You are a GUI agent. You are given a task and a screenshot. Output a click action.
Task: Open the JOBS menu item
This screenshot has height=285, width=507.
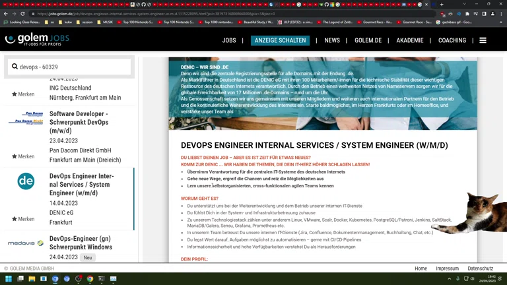[x=229, y=40]
